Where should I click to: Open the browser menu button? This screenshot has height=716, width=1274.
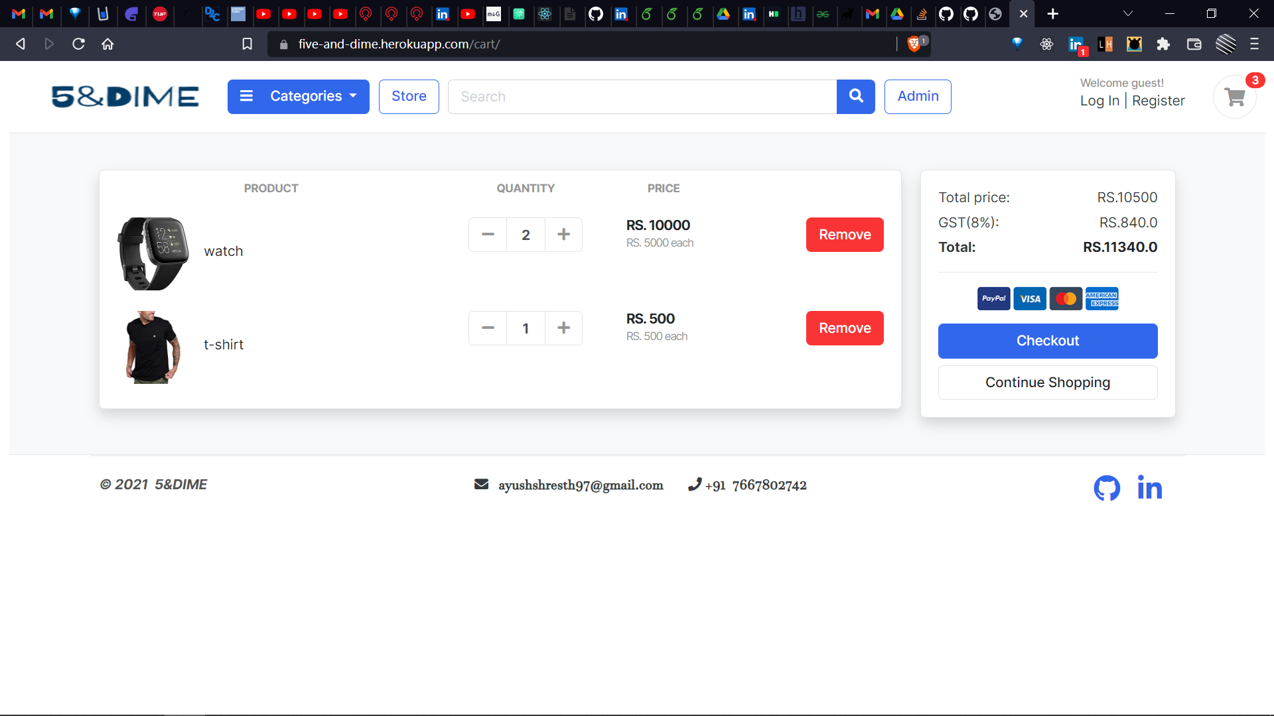click(1254, 44)
